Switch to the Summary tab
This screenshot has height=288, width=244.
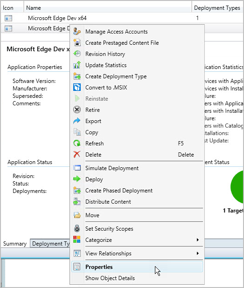point(15,244)
